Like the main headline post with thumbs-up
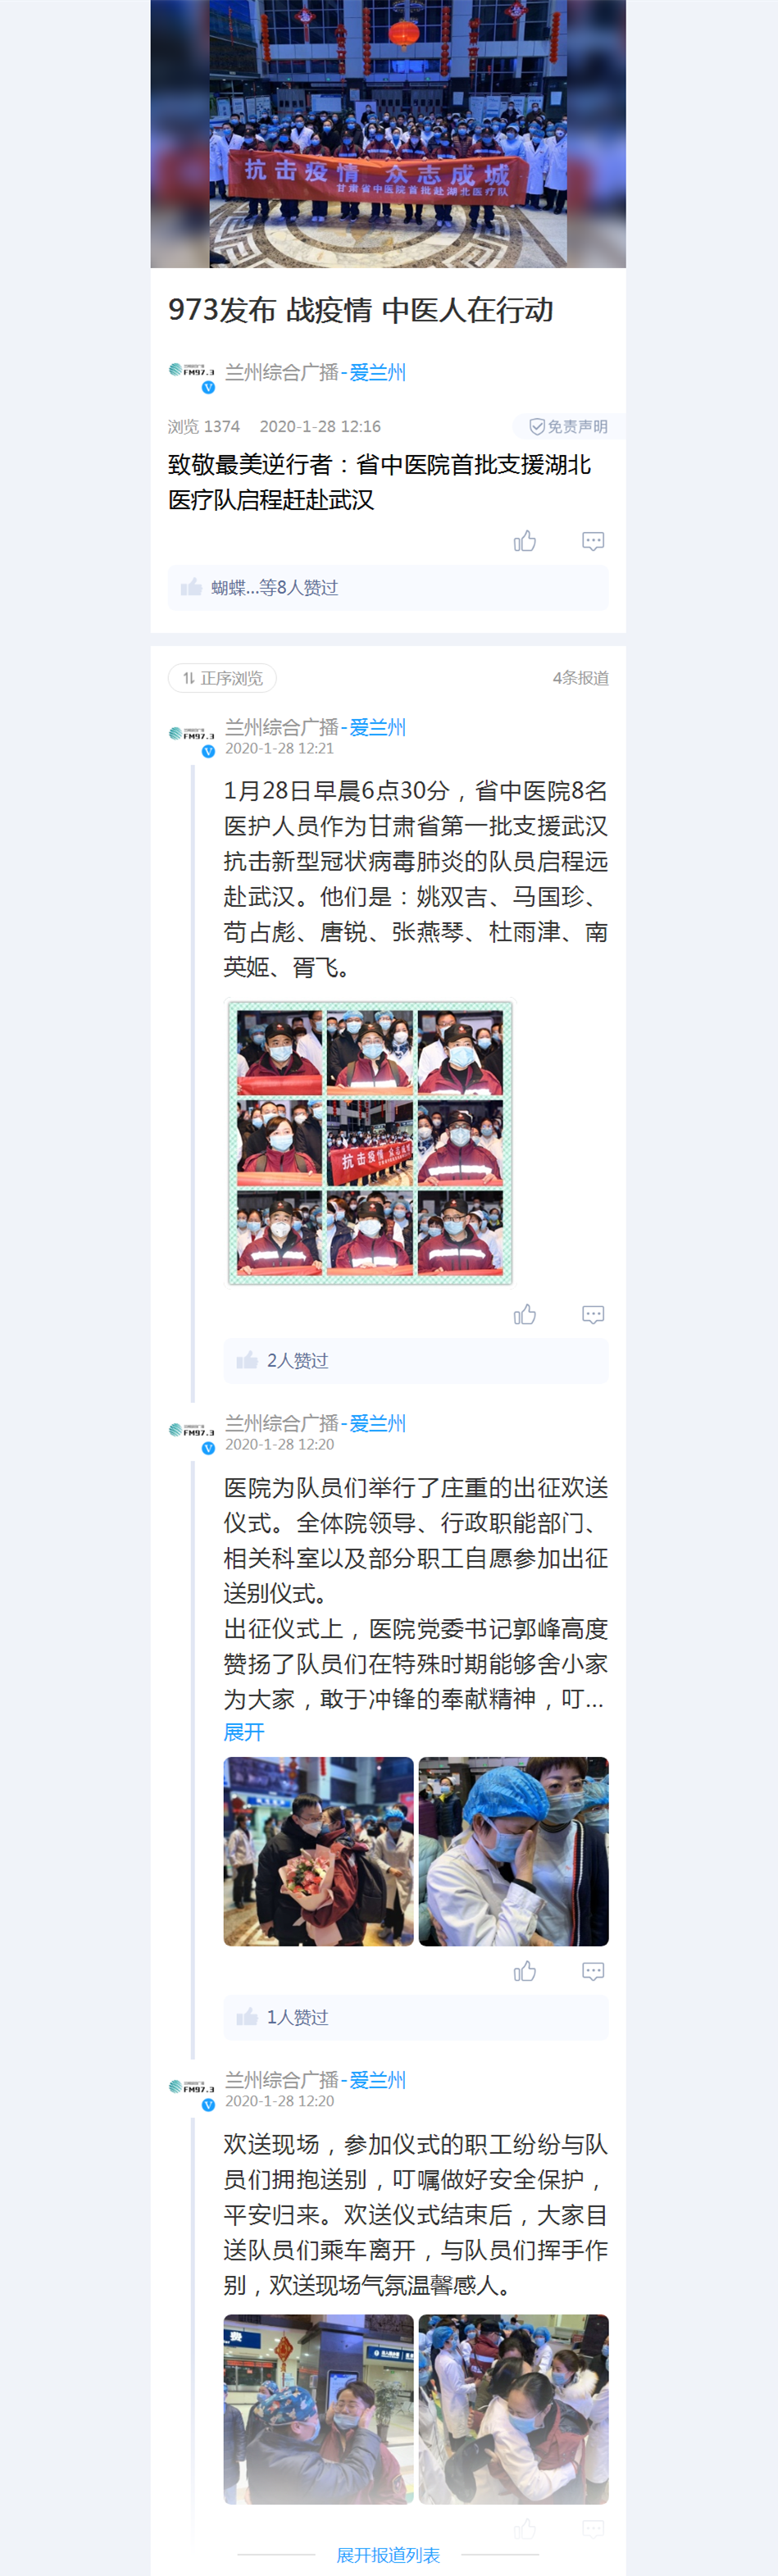Image resolution: width=778 pixels, height=2576 pixels. (525, 541)
